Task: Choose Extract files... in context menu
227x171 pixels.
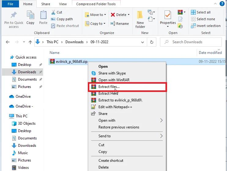Action: click(127, 87)
